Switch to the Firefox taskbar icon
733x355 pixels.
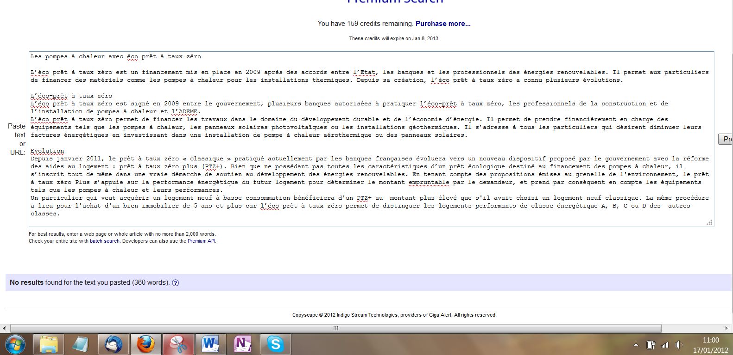click(x=145, y=344)
